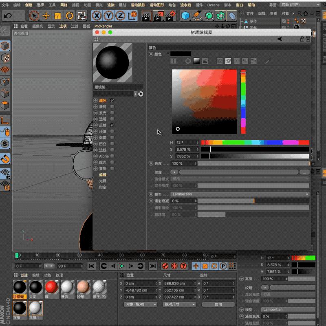Toggle the X-axis lock icon
Viewport: 326px width, 326px height.
[x=97, y=16]
